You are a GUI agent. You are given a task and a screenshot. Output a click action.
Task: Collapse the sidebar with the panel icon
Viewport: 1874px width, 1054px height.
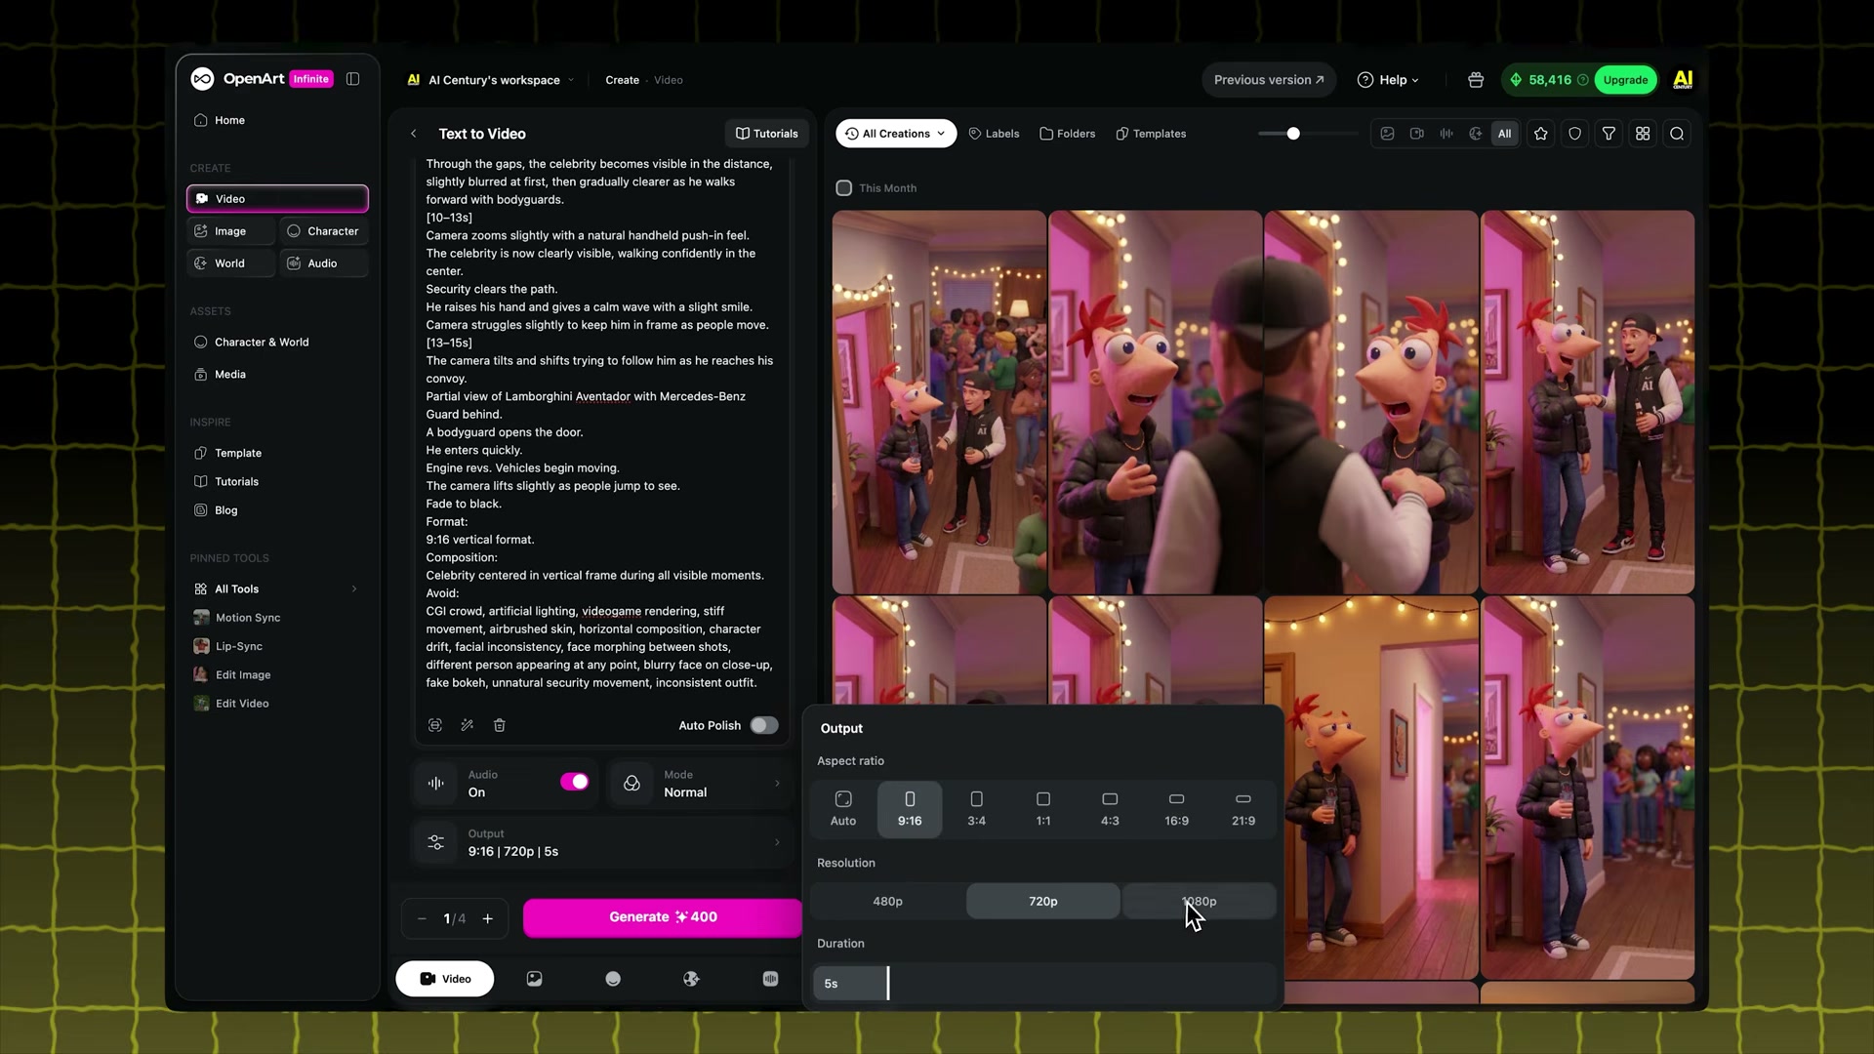[x=352, y=79]
